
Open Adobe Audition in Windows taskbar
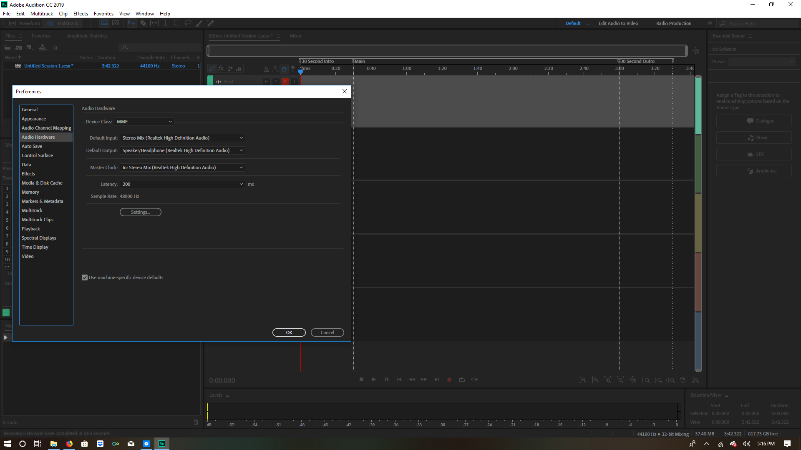tap(162, 444)
